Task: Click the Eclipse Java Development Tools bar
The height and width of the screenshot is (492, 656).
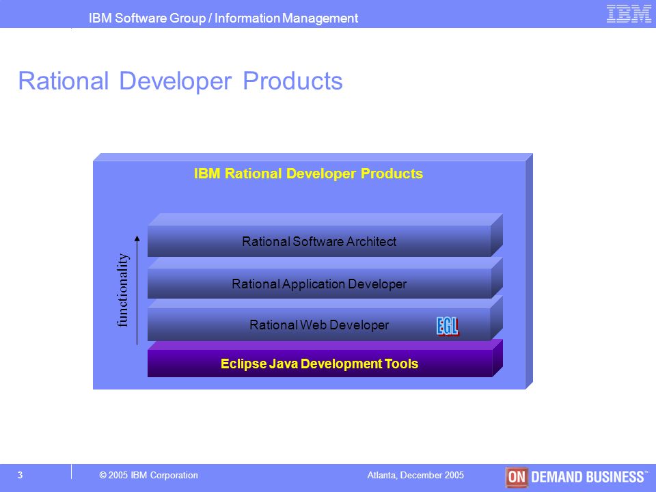Action: click(325, 359)
